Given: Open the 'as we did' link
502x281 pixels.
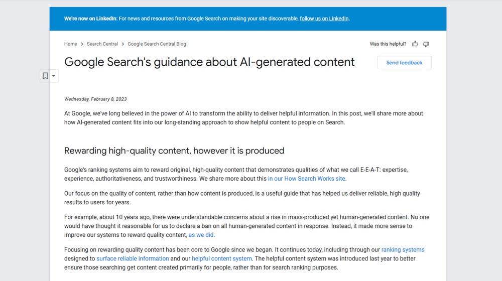Looking at the screenshot, I should pos(201,235).
